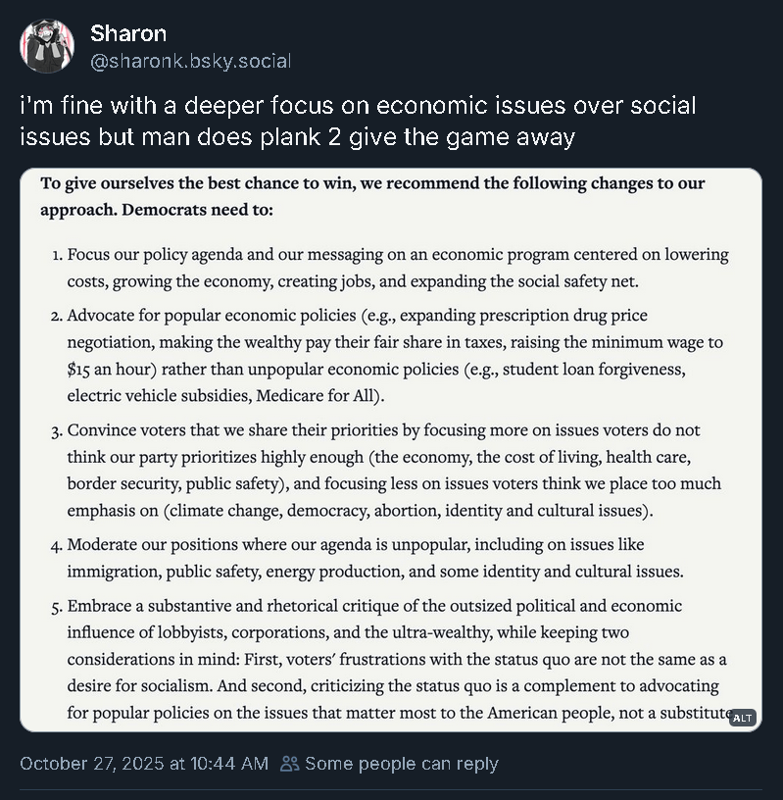The width and height of the screenshot is (783, 800).
Task: Click the "Some people can reply" label
Action: 401,764
